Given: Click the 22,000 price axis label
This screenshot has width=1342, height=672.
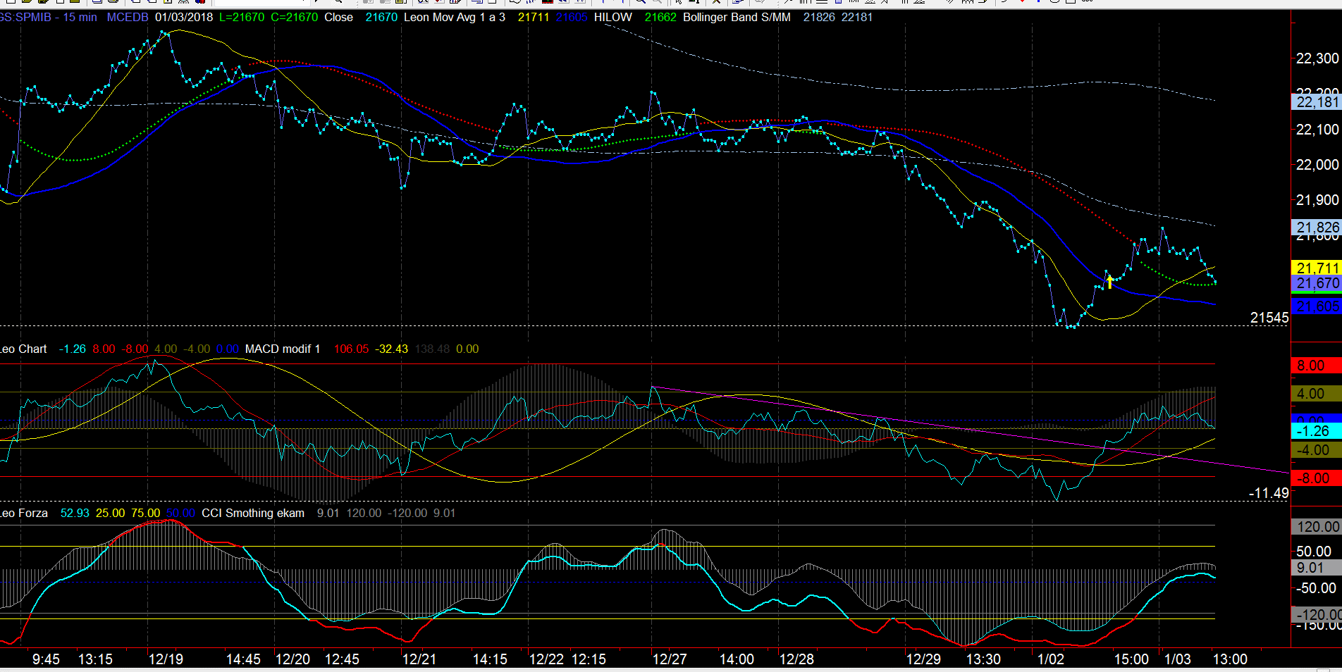Looking at the screenshot, I should pyautogui.click(x=1317, y=165).
